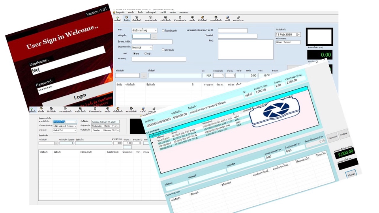Click the green '2,000.00' display in rotated window
Image resolution: width=379 pixels, height=213 pixels.
click(345, 153)
